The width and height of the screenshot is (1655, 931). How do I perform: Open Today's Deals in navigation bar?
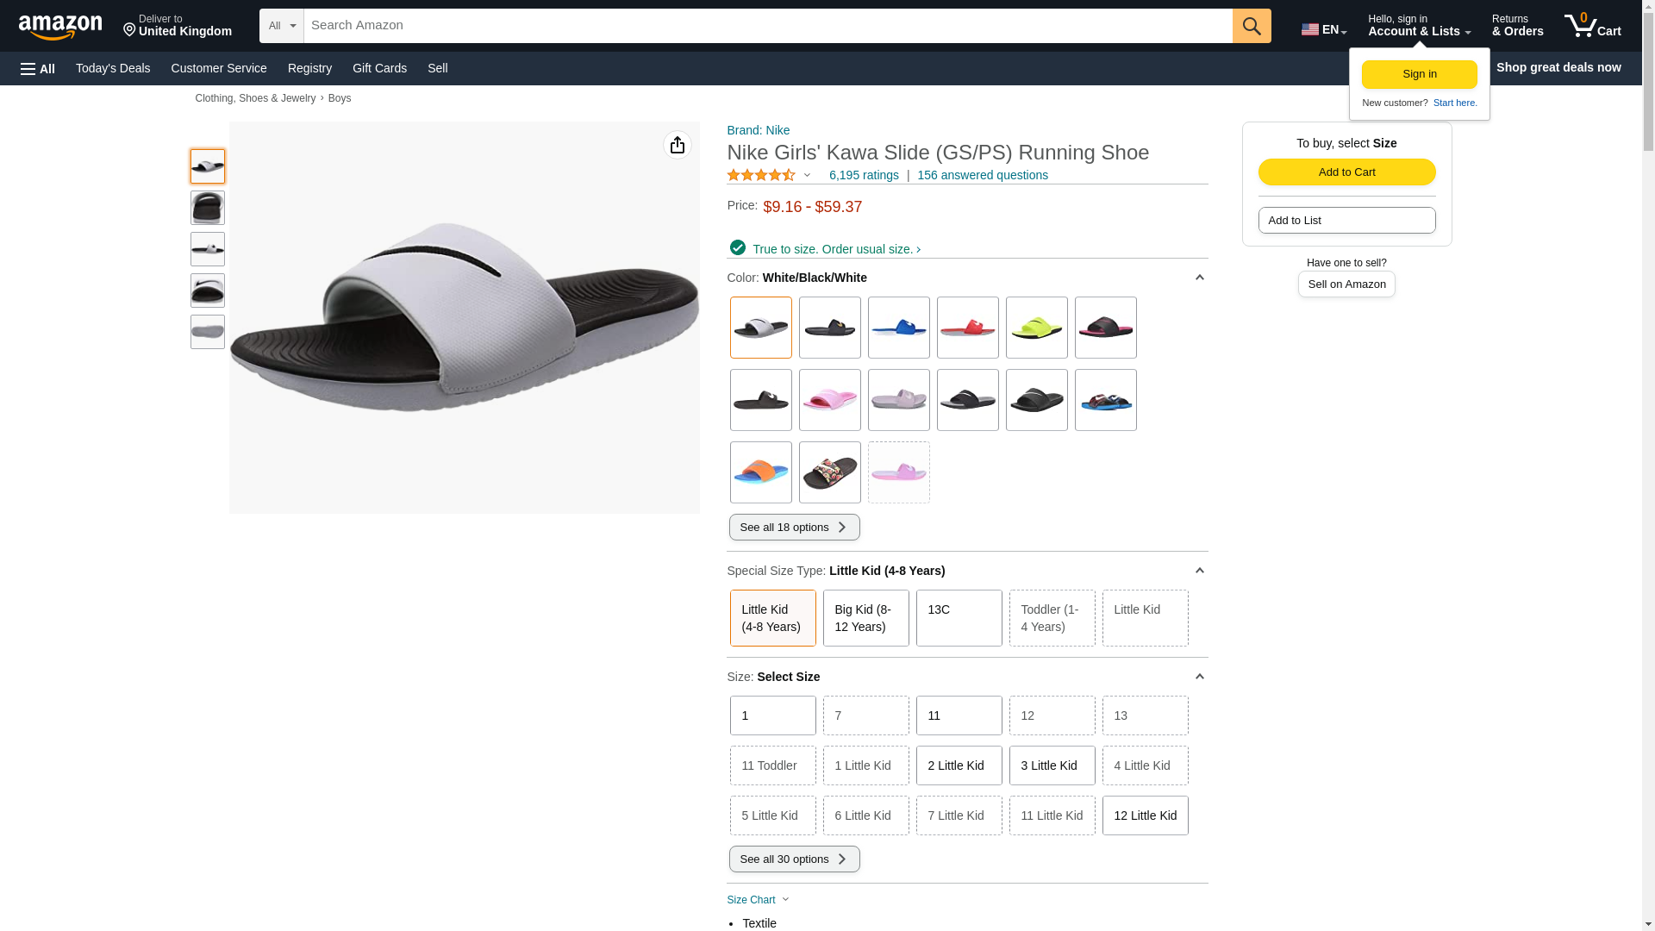[x=113, y=68]
